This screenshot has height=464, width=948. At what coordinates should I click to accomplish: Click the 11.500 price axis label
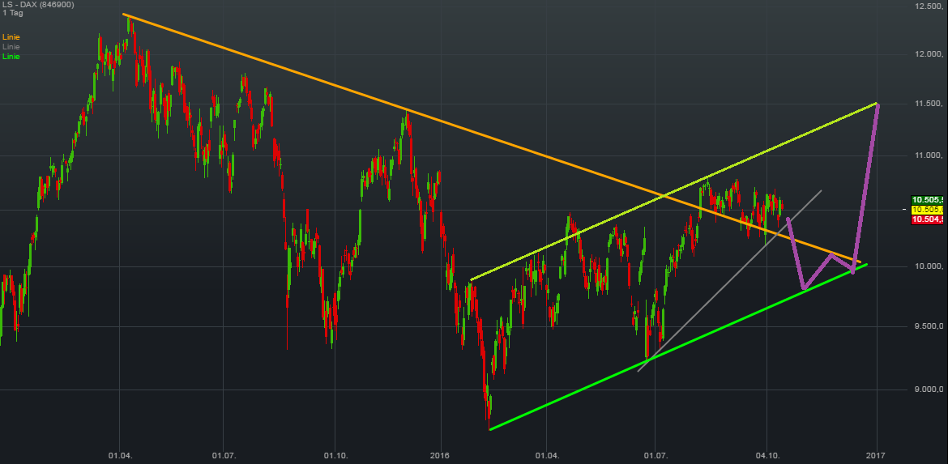click(930, 104)
